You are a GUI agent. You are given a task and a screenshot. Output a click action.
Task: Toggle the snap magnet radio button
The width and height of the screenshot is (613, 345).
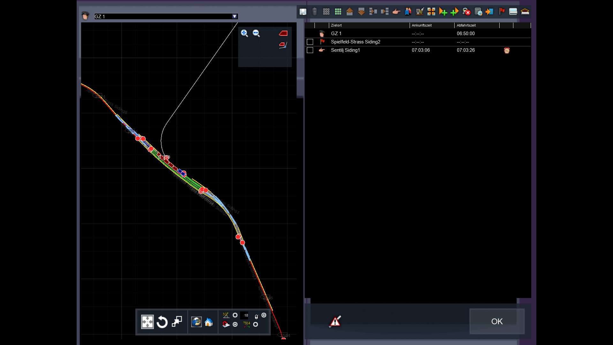[235, 325]
